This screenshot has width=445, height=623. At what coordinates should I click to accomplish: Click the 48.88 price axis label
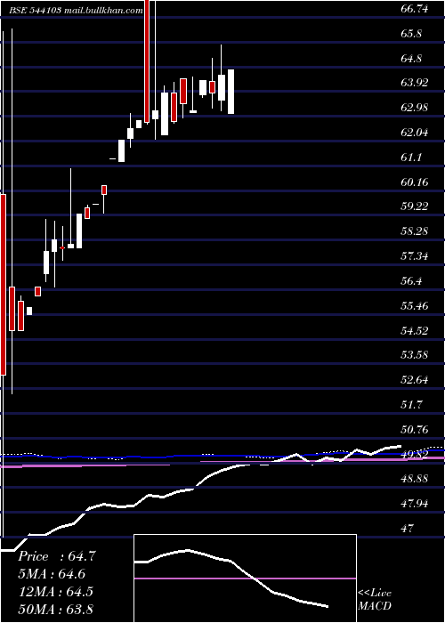click(x=415, y=479)
